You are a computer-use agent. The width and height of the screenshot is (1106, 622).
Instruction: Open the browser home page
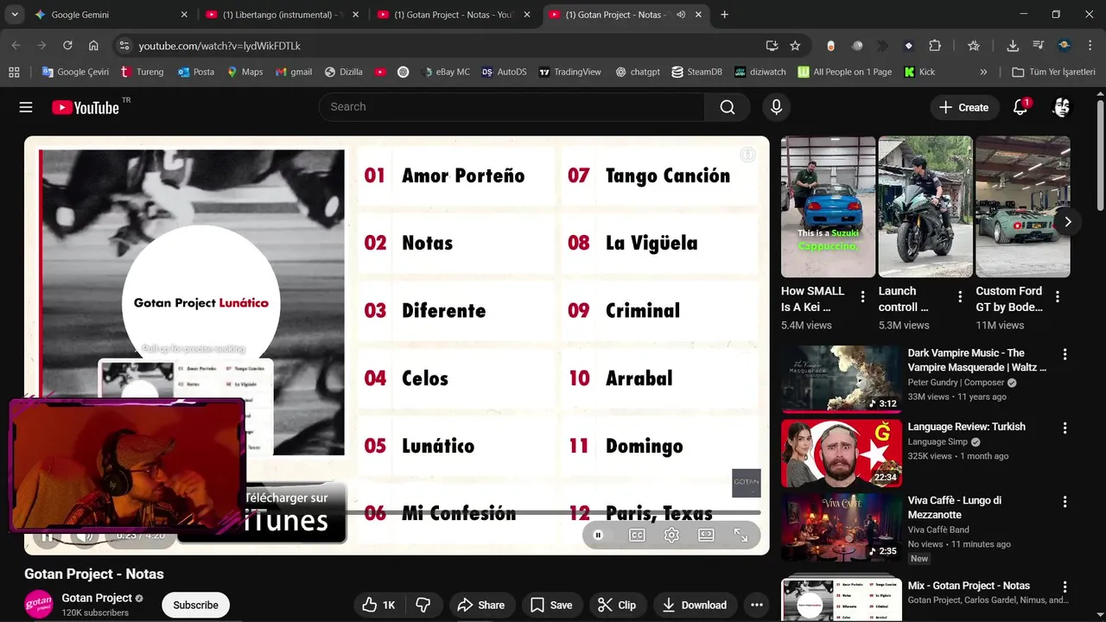(x=93, y=46)
